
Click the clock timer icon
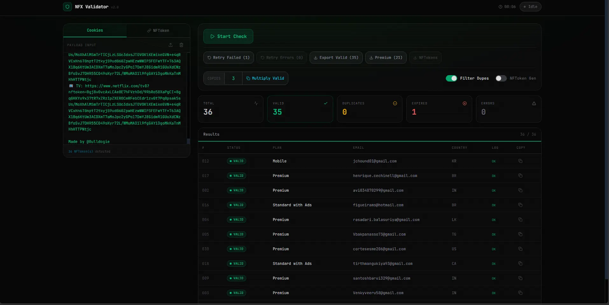point(500,7)
